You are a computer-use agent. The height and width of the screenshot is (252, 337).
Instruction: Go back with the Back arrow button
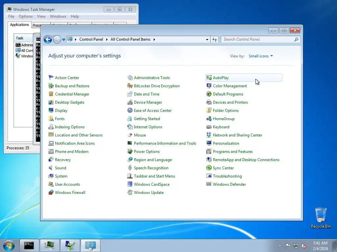point(48,39)
